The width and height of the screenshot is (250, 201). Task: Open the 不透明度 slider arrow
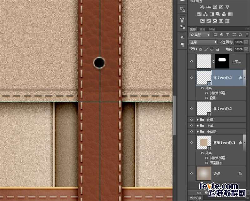pyautogui.click(x=246, y=42)
